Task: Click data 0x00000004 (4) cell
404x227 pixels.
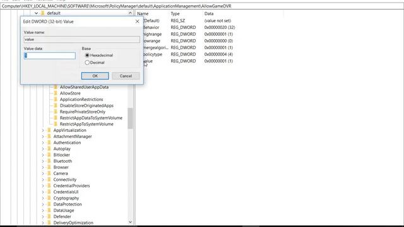Action: (218, 54)
